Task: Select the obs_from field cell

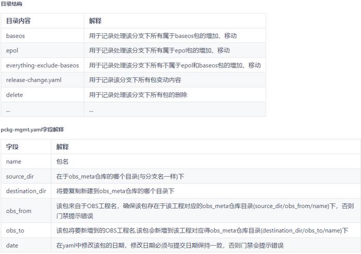Action: tap(19, 210)
